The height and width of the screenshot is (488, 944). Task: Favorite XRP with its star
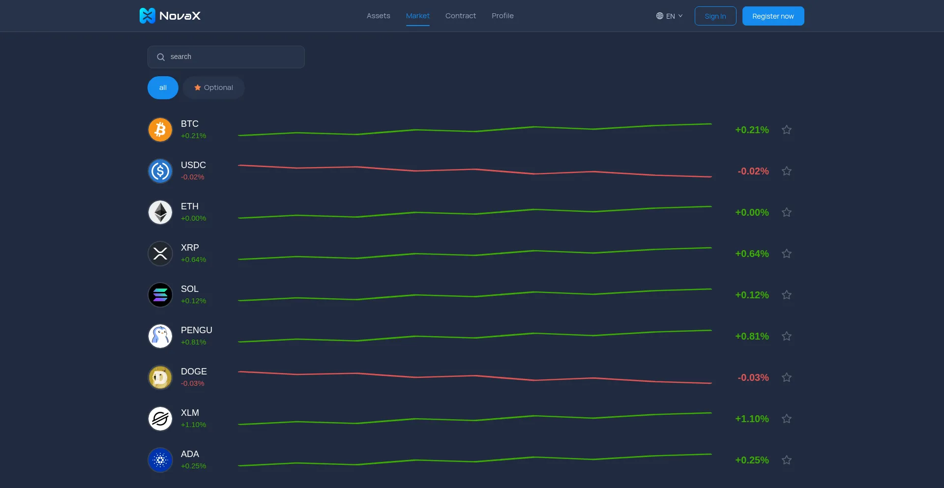pyautogui.click(x=787, y=254)
